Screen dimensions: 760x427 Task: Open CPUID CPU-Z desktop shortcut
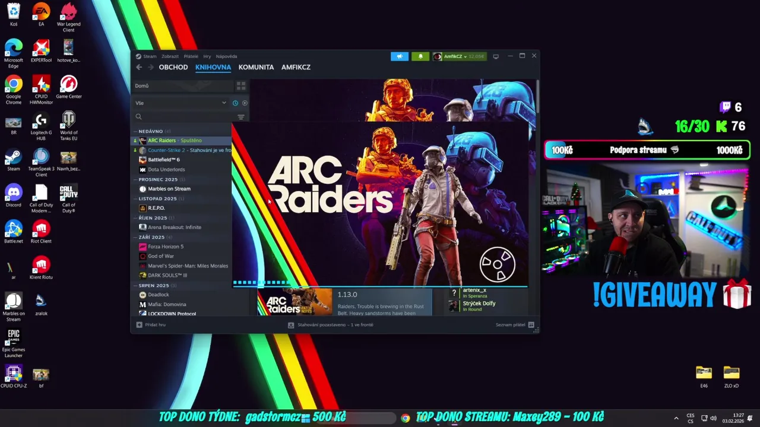point(14,376)
